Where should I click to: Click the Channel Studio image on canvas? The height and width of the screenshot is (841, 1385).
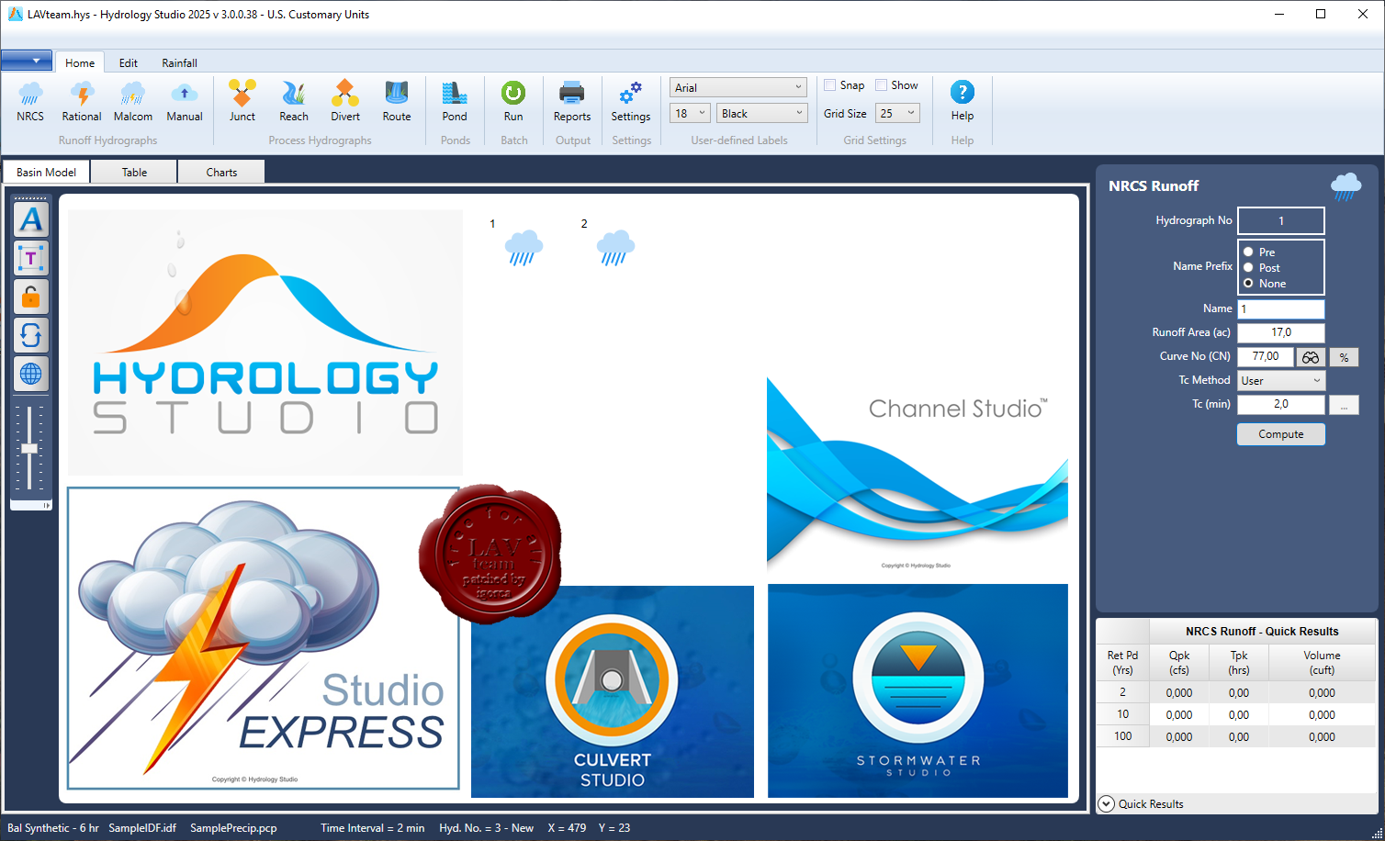(918, 474)
